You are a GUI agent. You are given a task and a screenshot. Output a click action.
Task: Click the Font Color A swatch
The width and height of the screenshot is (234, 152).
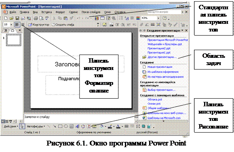click(118, 127)
